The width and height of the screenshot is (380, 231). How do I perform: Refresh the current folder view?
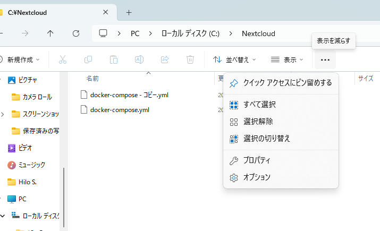76,33
